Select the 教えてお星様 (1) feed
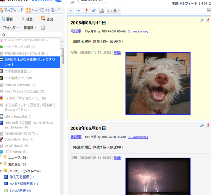 (x=22, y=177)
